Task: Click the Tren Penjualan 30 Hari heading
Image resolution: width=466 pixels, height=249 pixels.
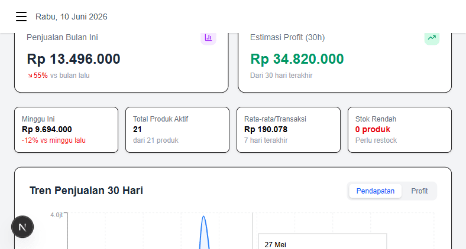Action: pos(86,191)
